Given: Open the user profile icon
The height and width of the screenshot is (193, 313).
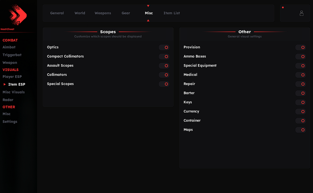Looking at the screenshot, I should tap(301, 13).
